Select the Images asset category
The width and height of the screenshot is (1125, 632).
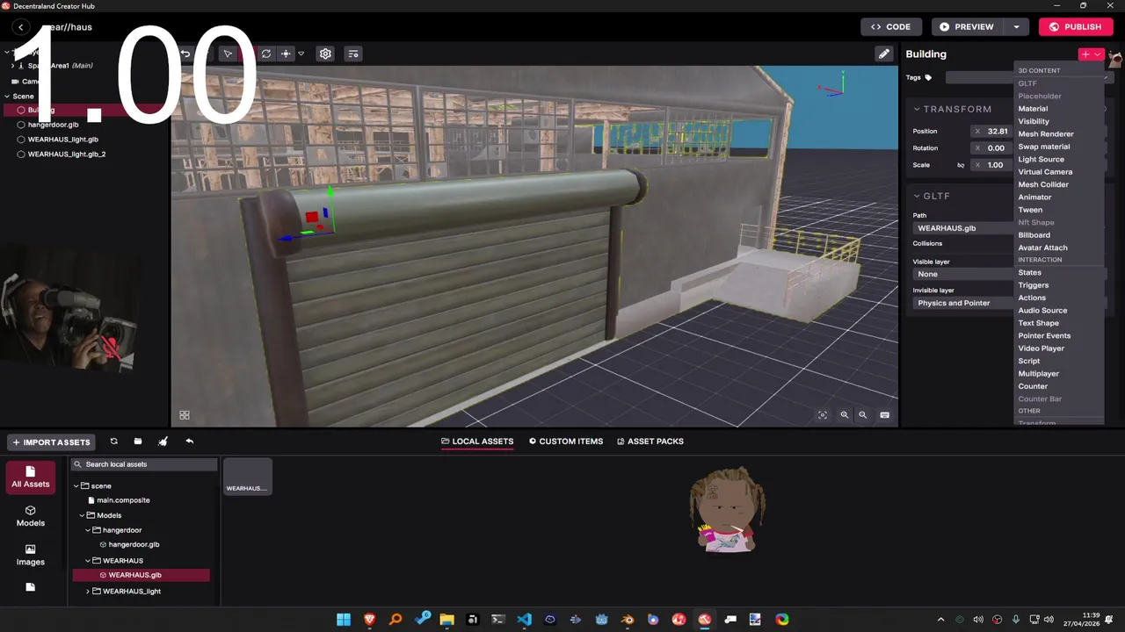tap(31, 555)
